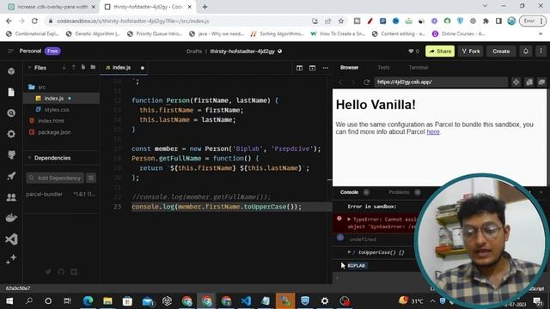Click the upload arrow icon in Files
The image size is (550, 309).
click(x=73, y=67)
